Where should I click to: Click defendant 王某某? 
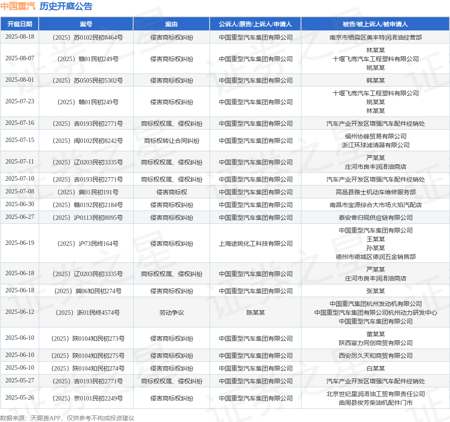coord(375,240)
